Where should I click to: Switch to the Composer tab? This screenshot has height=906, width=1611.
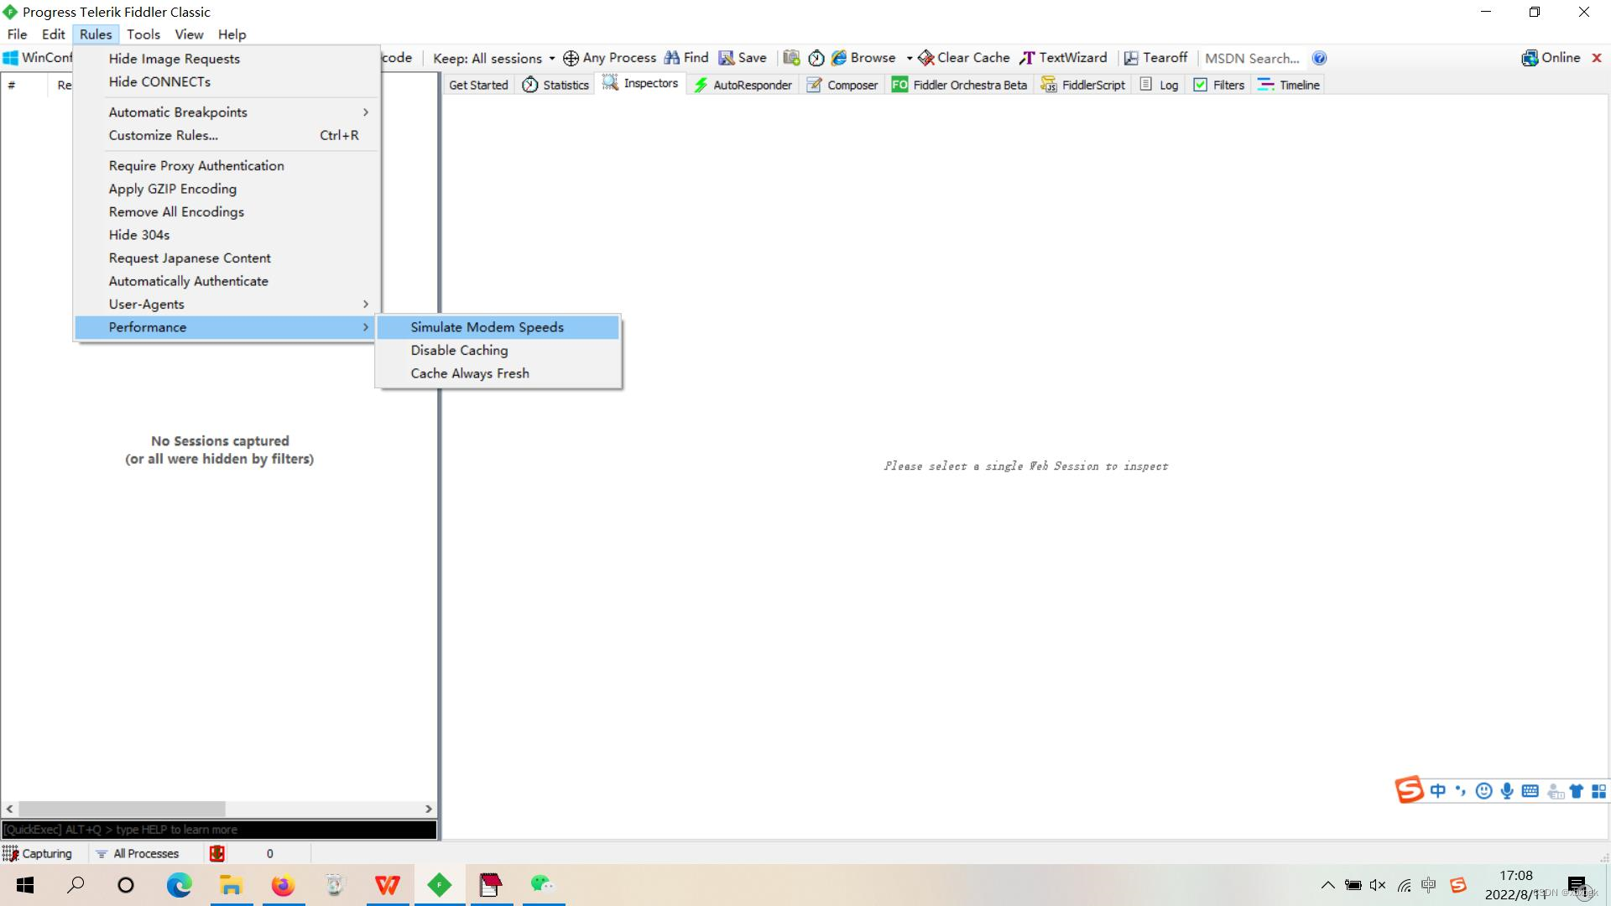coord(842,85)
